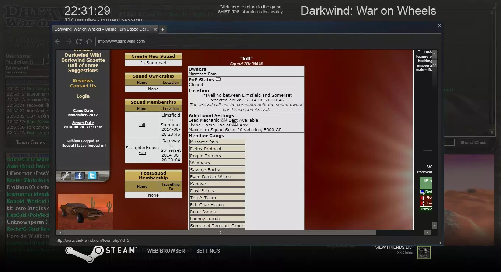Open the Darkwind Wiki sidebar link
The width and height of the screenshot is (501, 272).
[83, 55]
